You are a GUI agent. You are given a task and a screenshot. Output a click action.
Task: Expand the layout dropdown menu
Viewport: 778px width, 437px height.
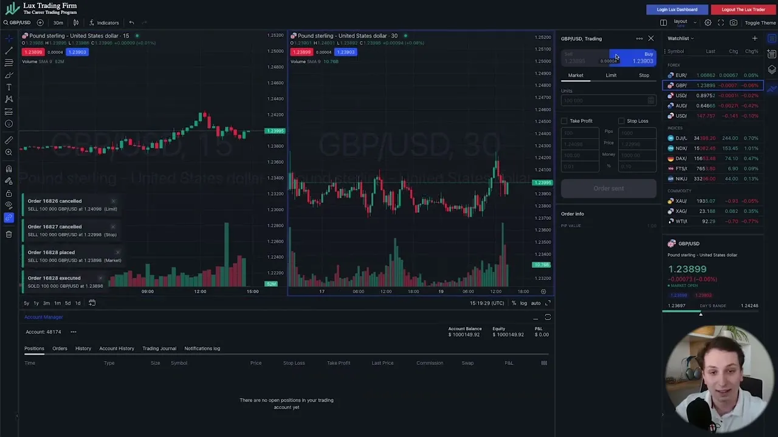[x=694, y=22]
